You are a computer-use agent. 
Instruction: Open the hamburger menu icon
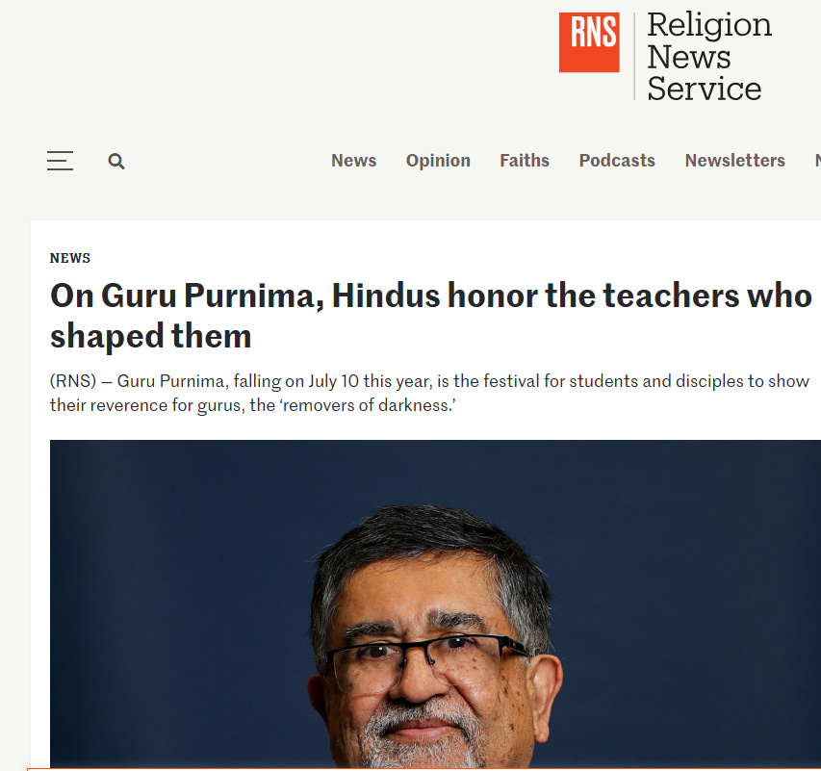click(x=60, y=161)
